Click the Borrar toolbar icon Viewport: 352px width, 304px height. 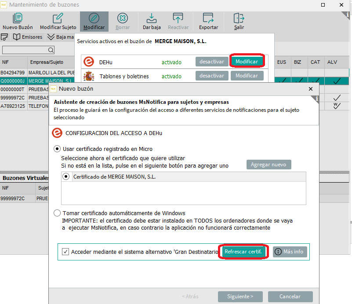tap(123, 18)
